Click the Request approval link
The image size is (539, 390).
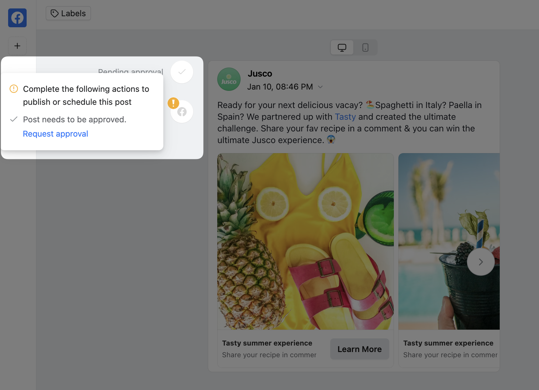56,134
